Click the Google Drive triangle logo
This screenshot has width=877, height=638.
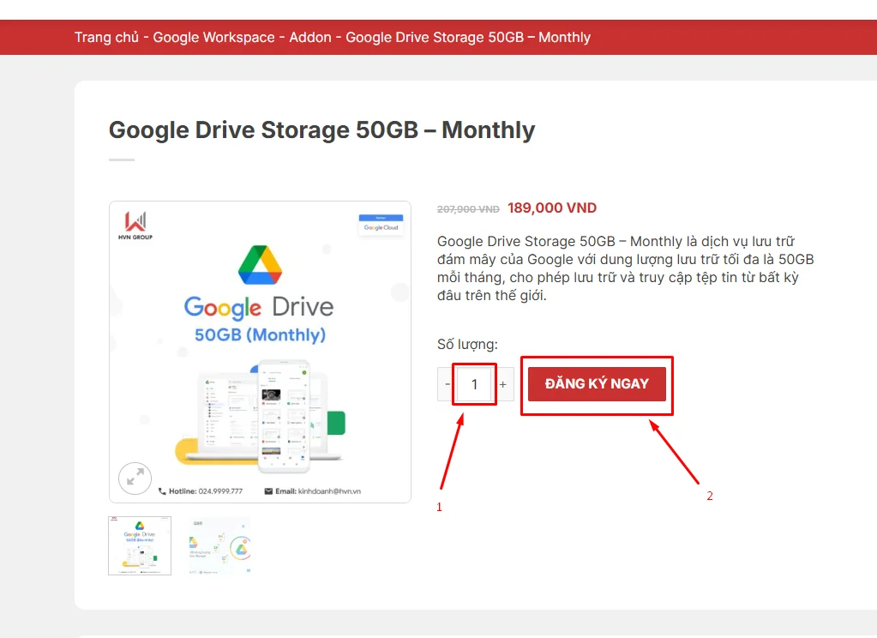[259, 264]
